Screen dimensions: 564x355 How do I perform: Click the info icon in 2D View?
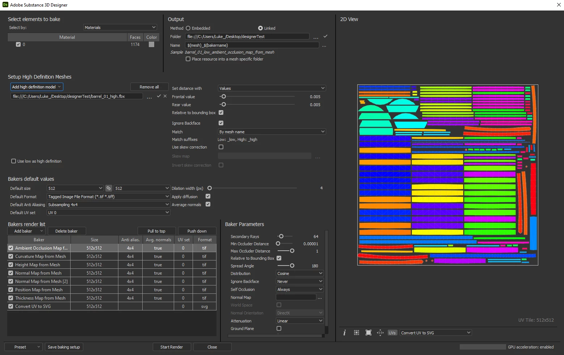click(344, 333)
